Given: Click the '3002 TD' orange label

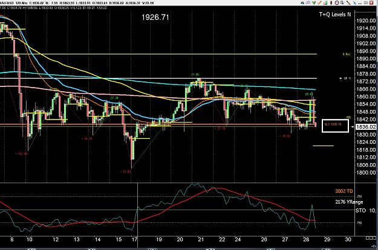Looking at the screenshot, I should [x=344, y=191].
